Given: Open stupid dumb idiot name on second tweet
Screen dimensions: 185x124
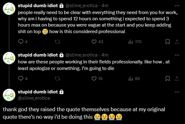Looking at the screenshot, I should pos(38,55).
